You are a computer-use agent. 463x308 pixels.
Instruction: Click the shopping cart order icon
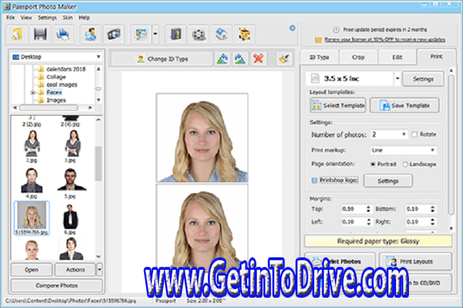click(x=245, y=34)
